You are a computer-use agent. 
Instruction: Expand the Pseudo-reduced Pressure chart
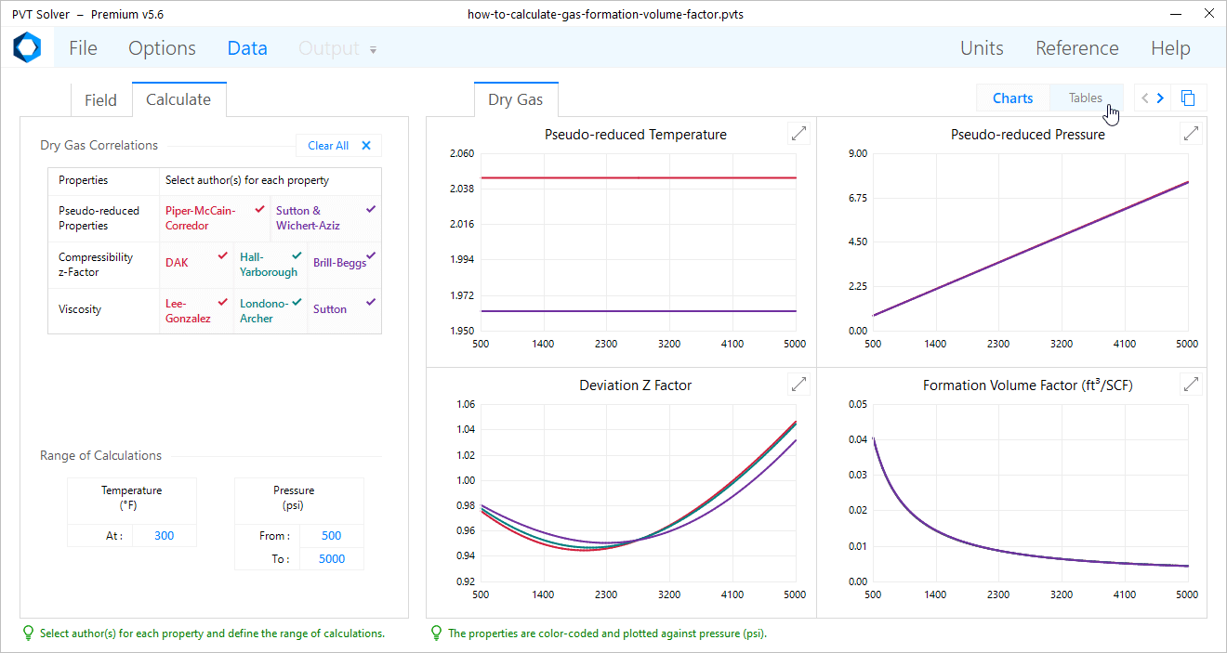(1191, 134)
